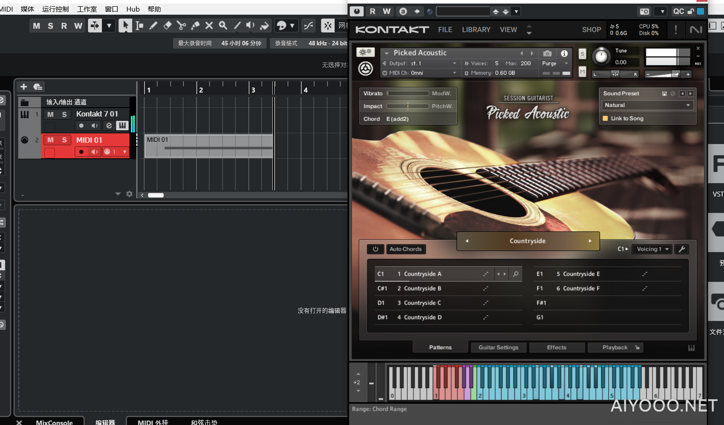Screen dimensions: 724x425
Task: Toggle monitor on the Kontakt 7 01 track
Action: click(94, 126)
